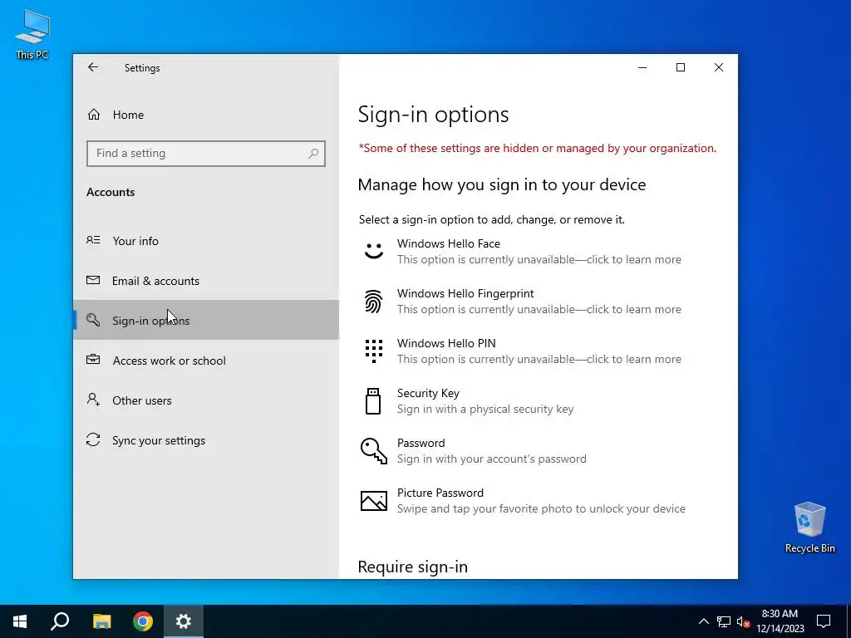Maximize the Settings window
Viewport: 851px width, 638px height.
(680, 67)
